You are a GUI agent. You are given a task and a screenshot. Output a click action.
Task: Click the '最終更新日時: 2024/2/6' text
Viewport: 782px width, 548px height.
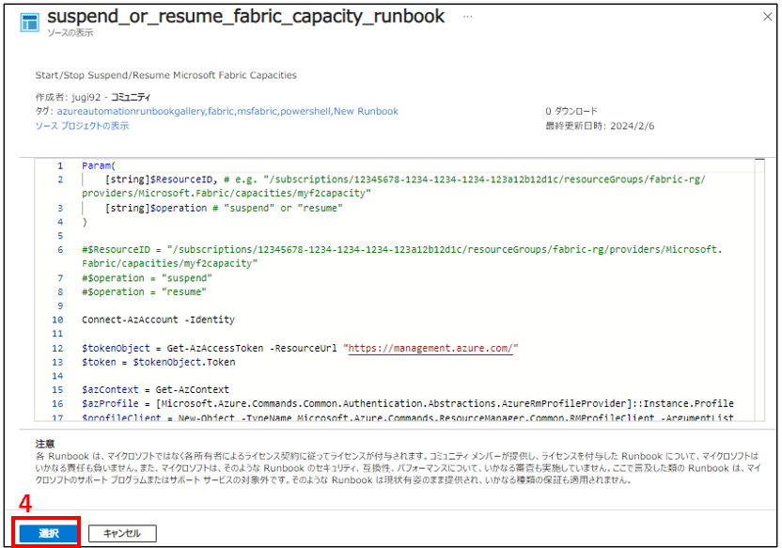[x=600, y=126]
